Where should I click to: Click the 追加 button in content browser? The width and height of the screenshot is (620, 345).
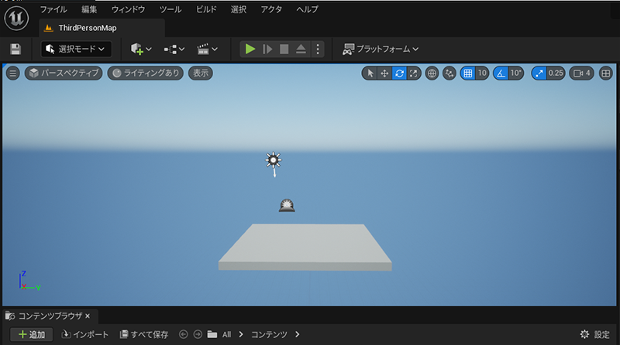pos(31,335)
